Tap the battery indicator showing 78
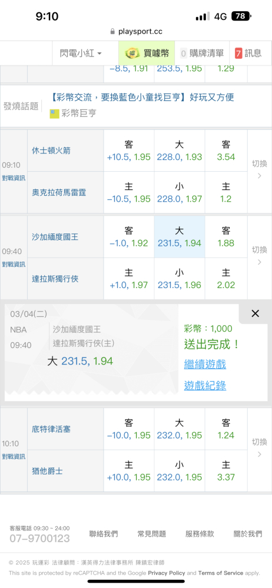 [x=241, y=16]
